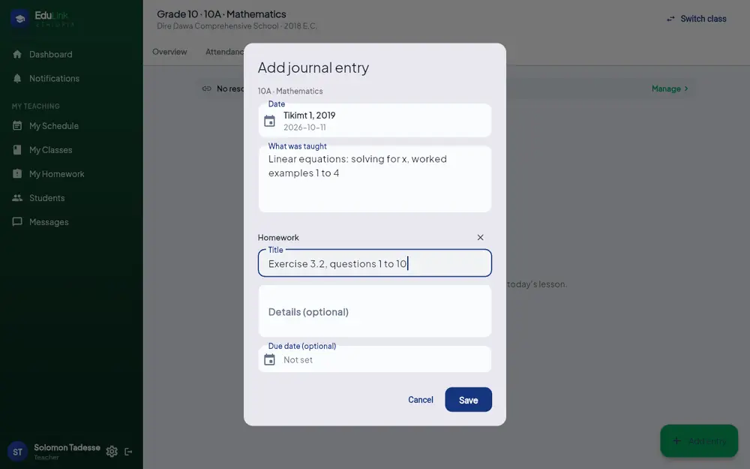Cancel the journal entry dialog
This screenshot has width=750, height=469.
tap(421, 400)
